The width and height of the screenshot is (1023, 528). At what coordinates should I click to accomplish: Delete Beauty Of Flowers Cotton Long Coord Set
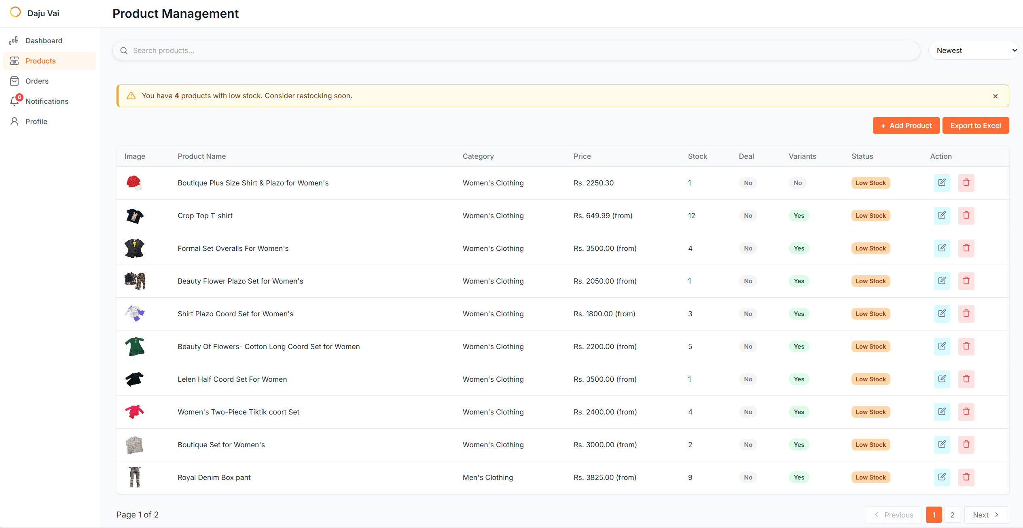click(x=966, y=346)
